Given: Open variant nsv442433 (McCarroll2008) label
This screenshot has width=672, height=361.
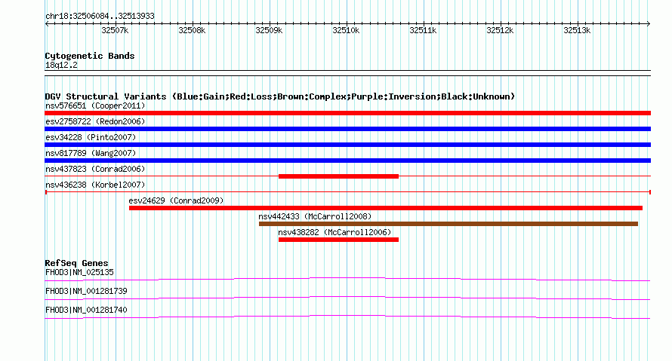Looking at the screenshot, I should click(315, 216).
